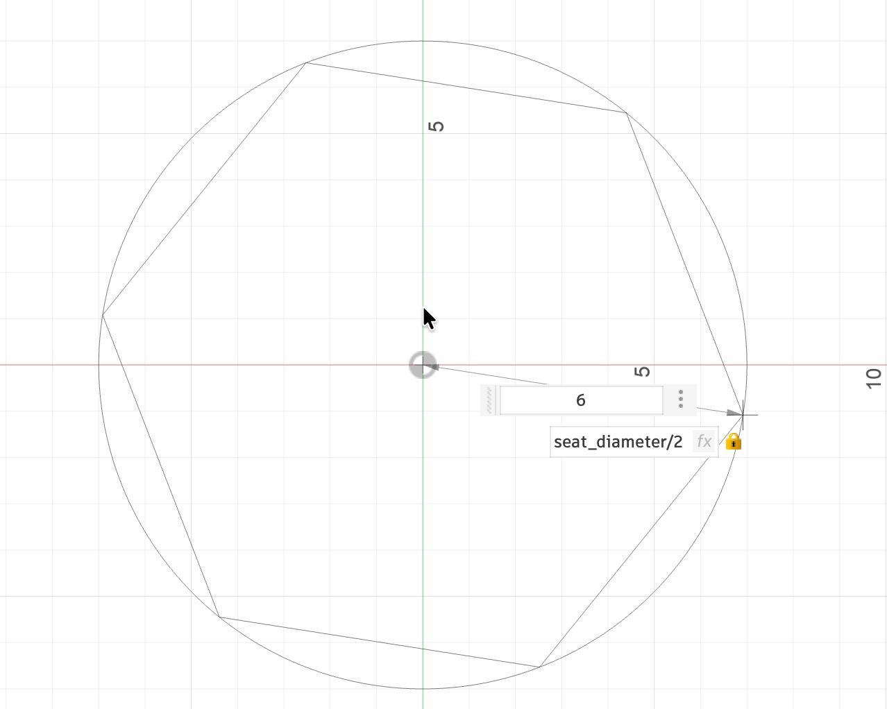Click the top-left polygon vertex
The image size is (887, 709).
coord(307,62)
